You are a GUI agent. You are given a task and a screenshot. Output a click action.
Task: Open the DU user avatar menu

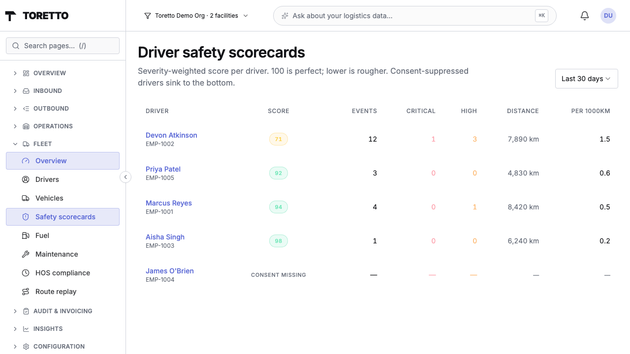coord(608,16)
